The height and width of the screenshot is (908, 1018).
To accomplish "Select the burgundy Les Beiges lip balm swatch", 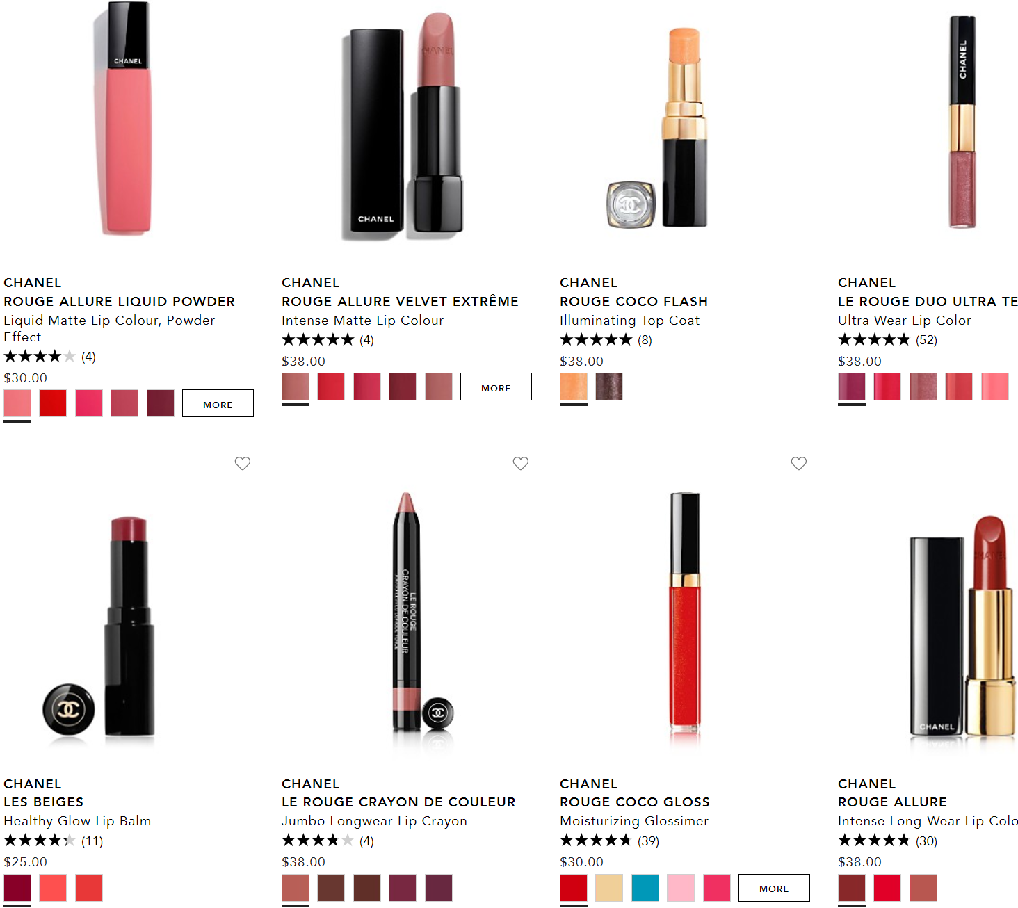I will pos(17,888).
